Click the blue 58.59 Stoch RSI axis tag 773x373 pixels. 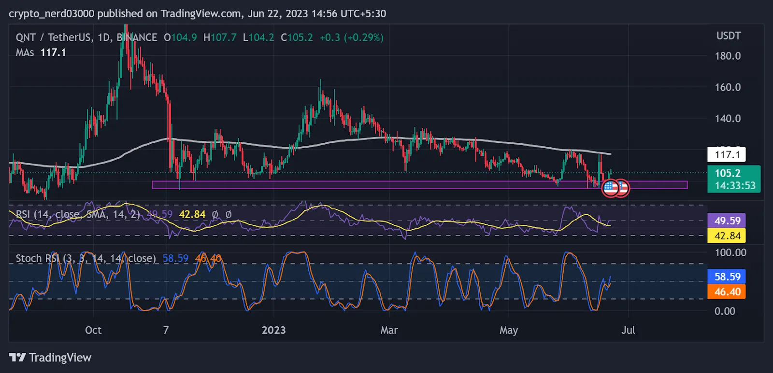(x=727, y=276)
